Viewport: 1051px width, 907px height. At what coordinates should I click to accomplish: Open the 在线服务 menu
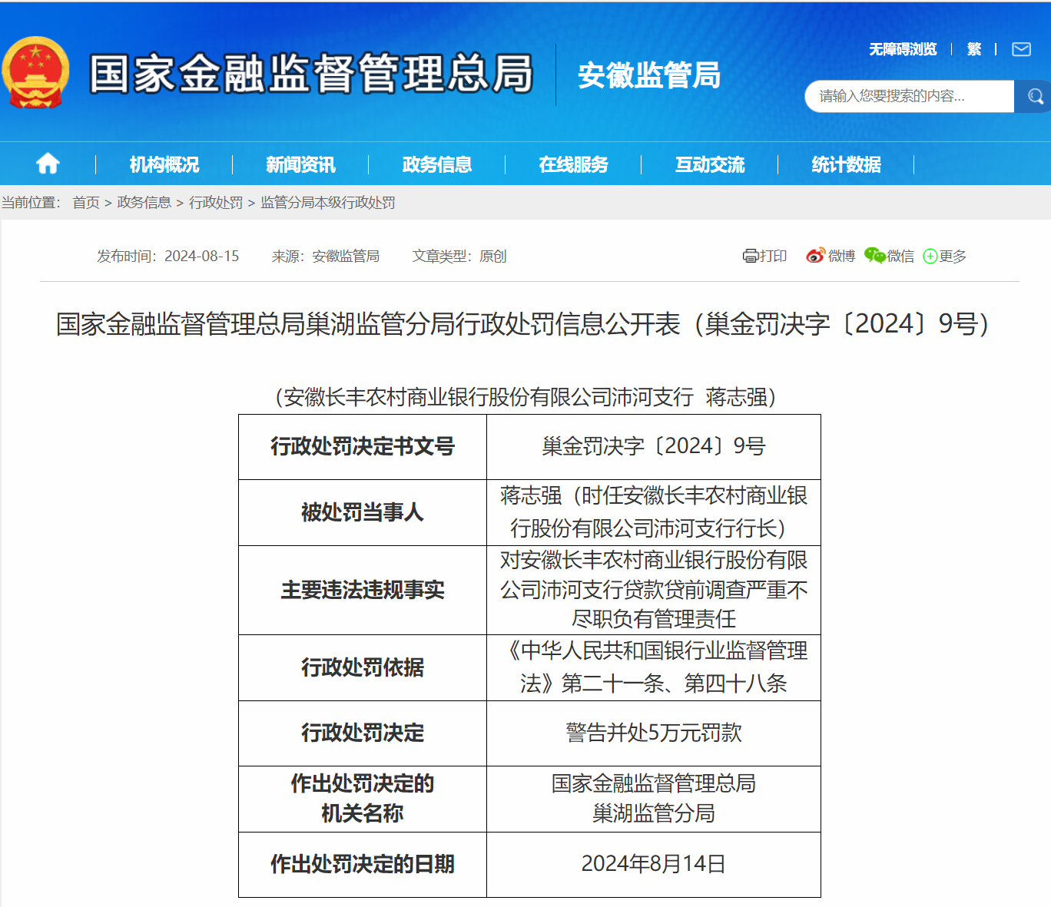pyautogui.click(x=573, y=164)
